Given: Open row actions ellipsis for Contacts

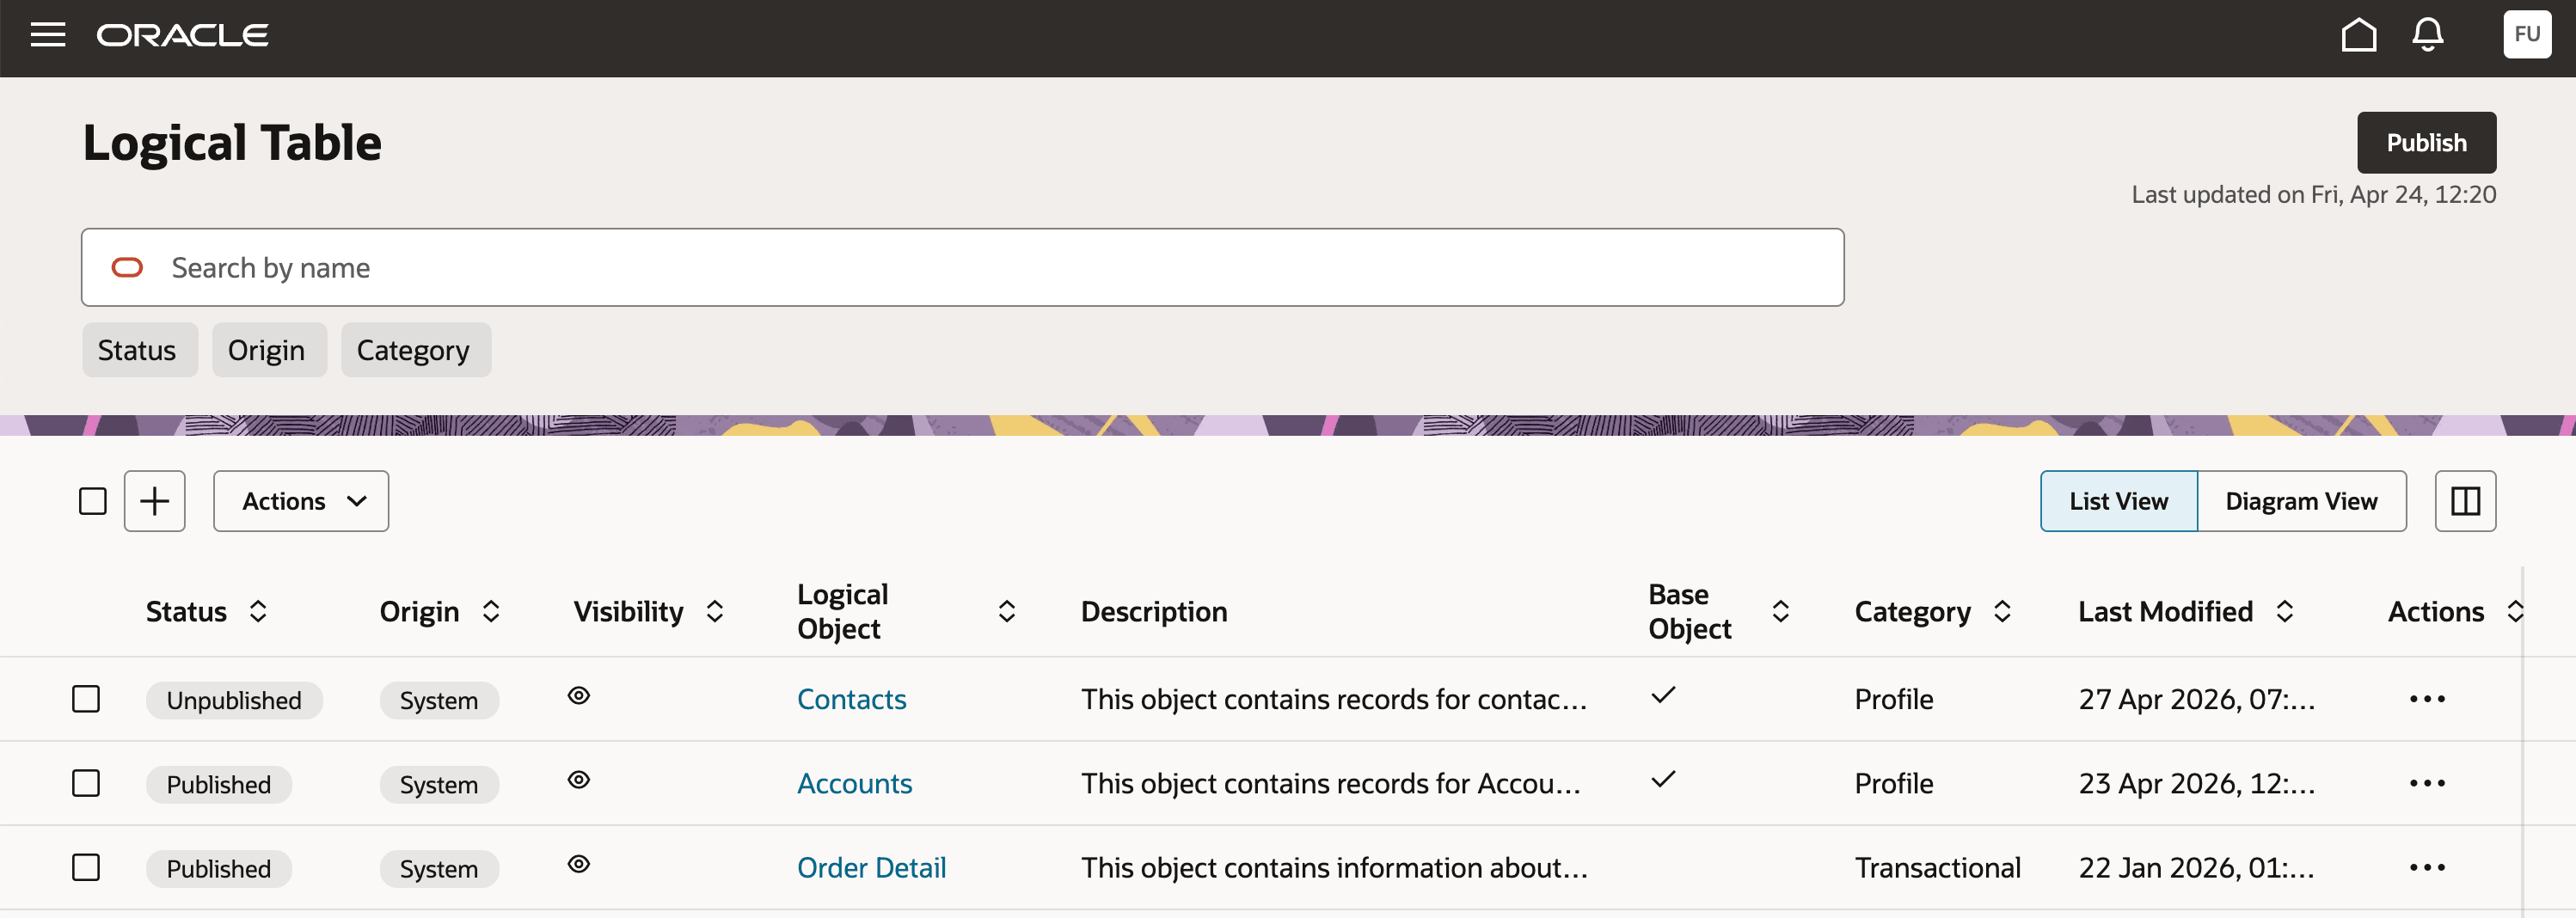Looking at the screenshot, I should pyautogui.click(x=2427, y=699).
